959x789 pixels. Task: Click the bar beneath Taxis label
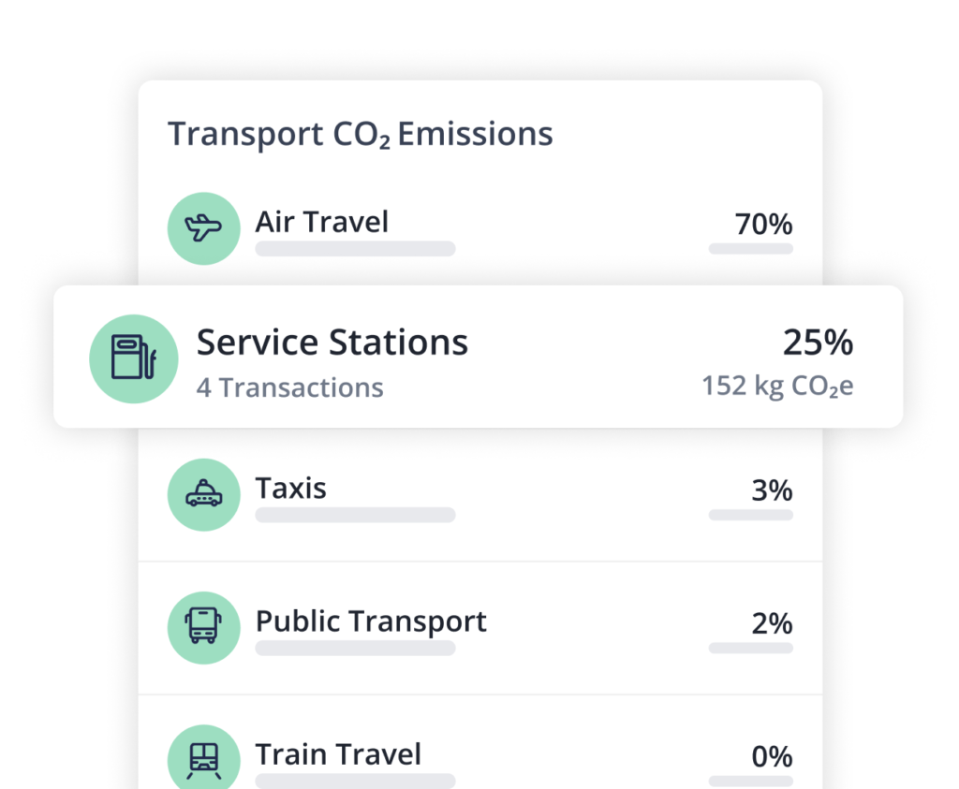click(x=355, y=515)
